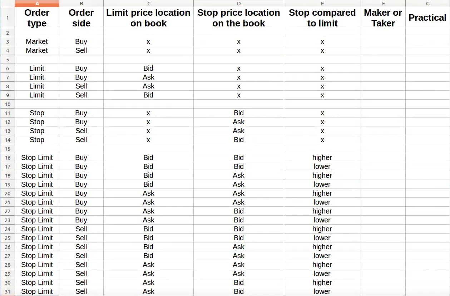This screenshot has height=296, width=450.
Task: Select column A header
Action: pyautogui.click(x=37, y=4)
